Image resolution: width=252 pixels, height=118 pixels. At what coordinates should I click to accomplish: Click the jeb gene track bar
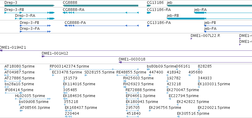point(209,6)
